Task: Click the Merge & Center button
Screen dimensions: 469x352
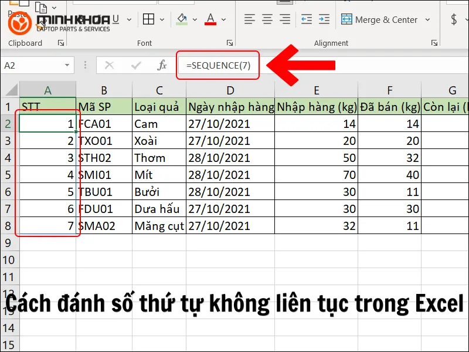Action: tap(379, 20)
